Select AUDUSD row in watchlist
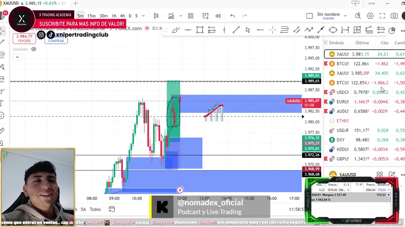 coord(364,111)
